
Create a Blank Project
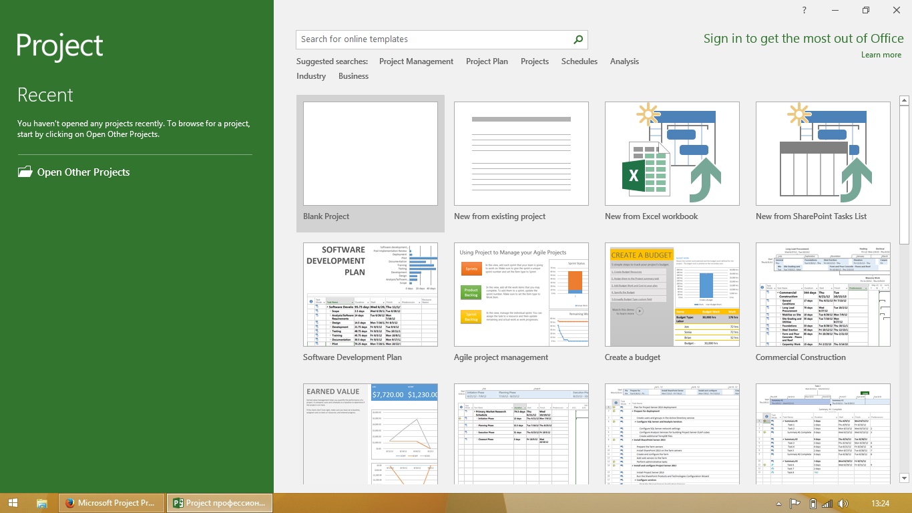pyautogui.click(x=370, y=154)
